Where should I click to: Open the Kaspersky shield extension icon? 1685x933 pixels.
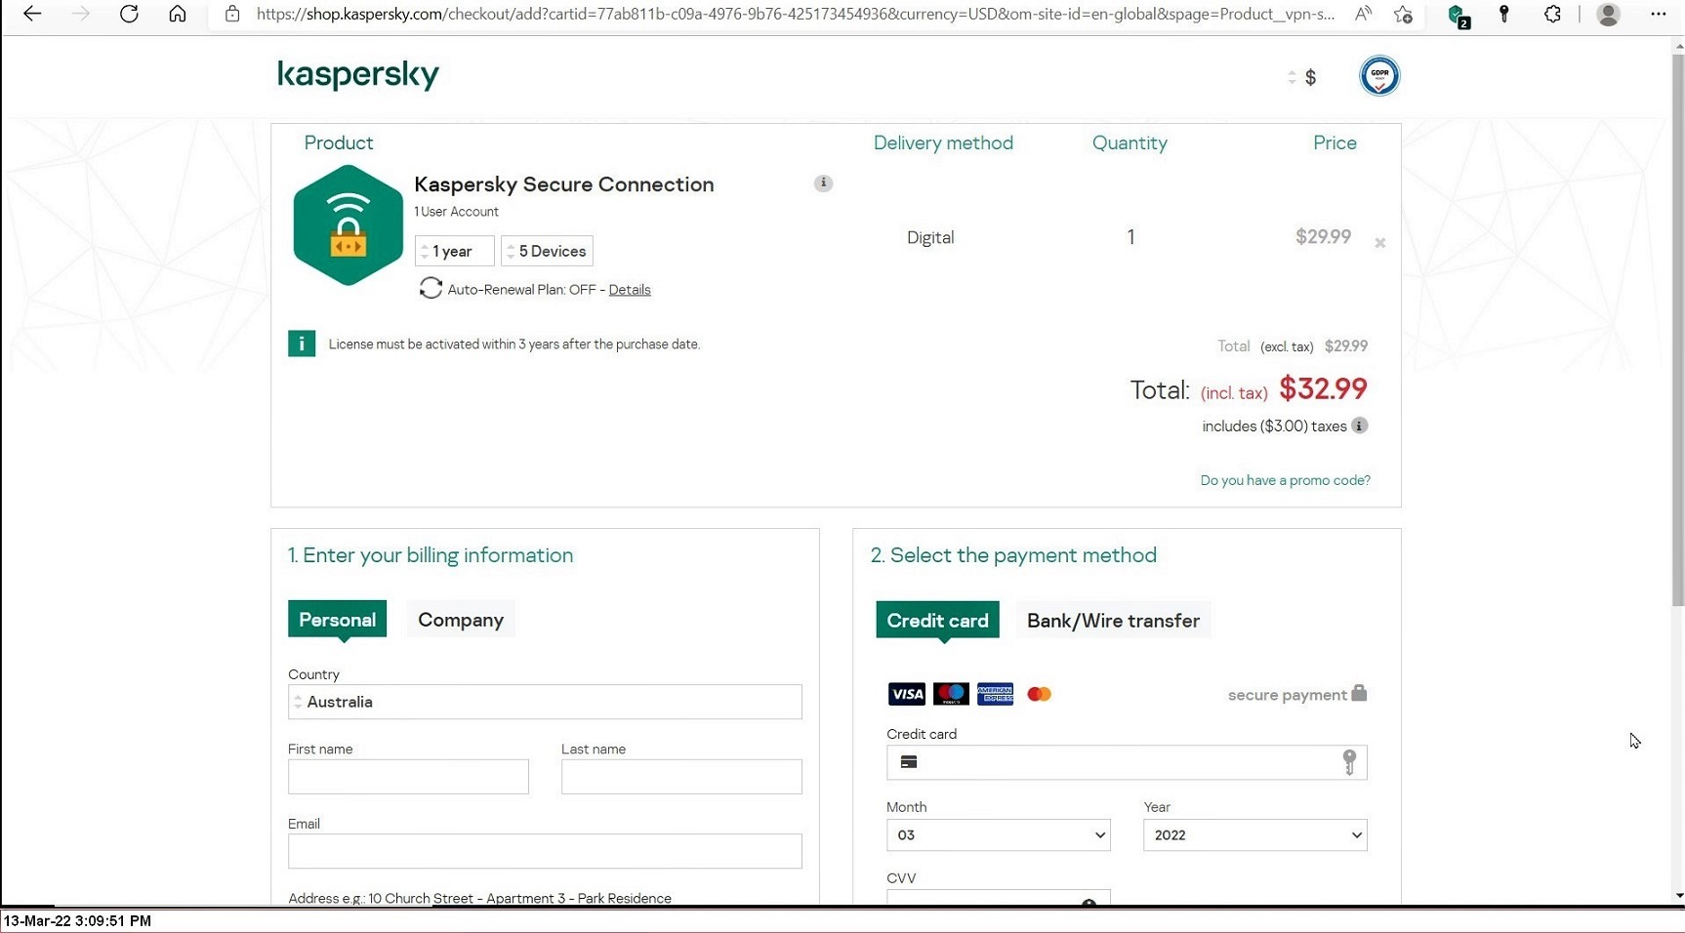coord(1458,15)
